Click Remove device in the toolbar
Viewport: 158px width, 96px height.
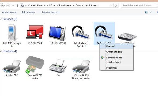tap(50, 12)
